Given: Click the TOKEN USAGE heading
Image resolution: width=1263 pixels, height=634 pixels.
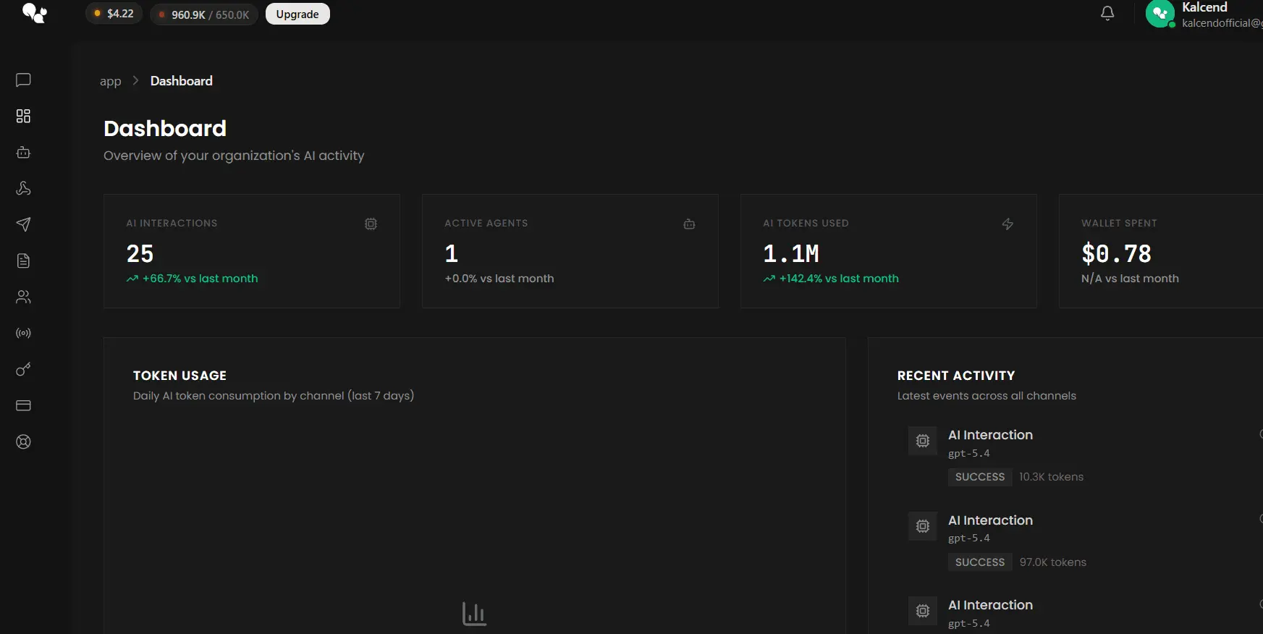Looking at the screenshot, I should pos(179,376).
